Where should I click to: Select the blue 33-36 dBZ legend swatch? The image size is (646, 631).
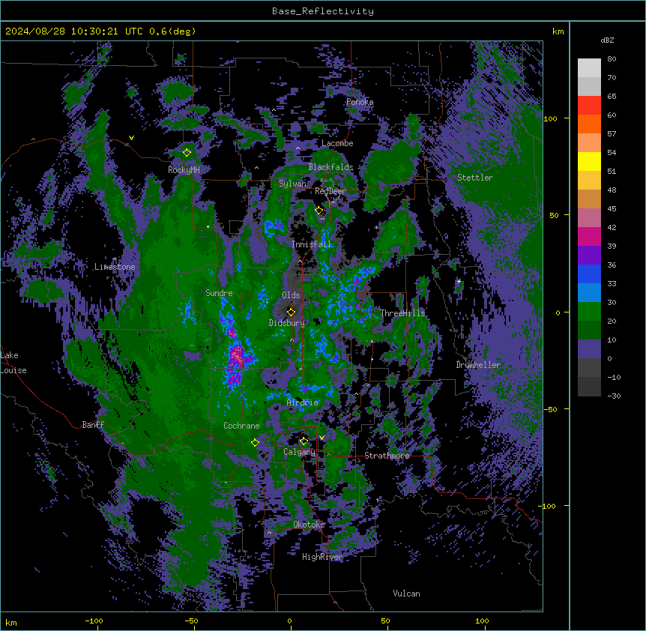(589, 274)
